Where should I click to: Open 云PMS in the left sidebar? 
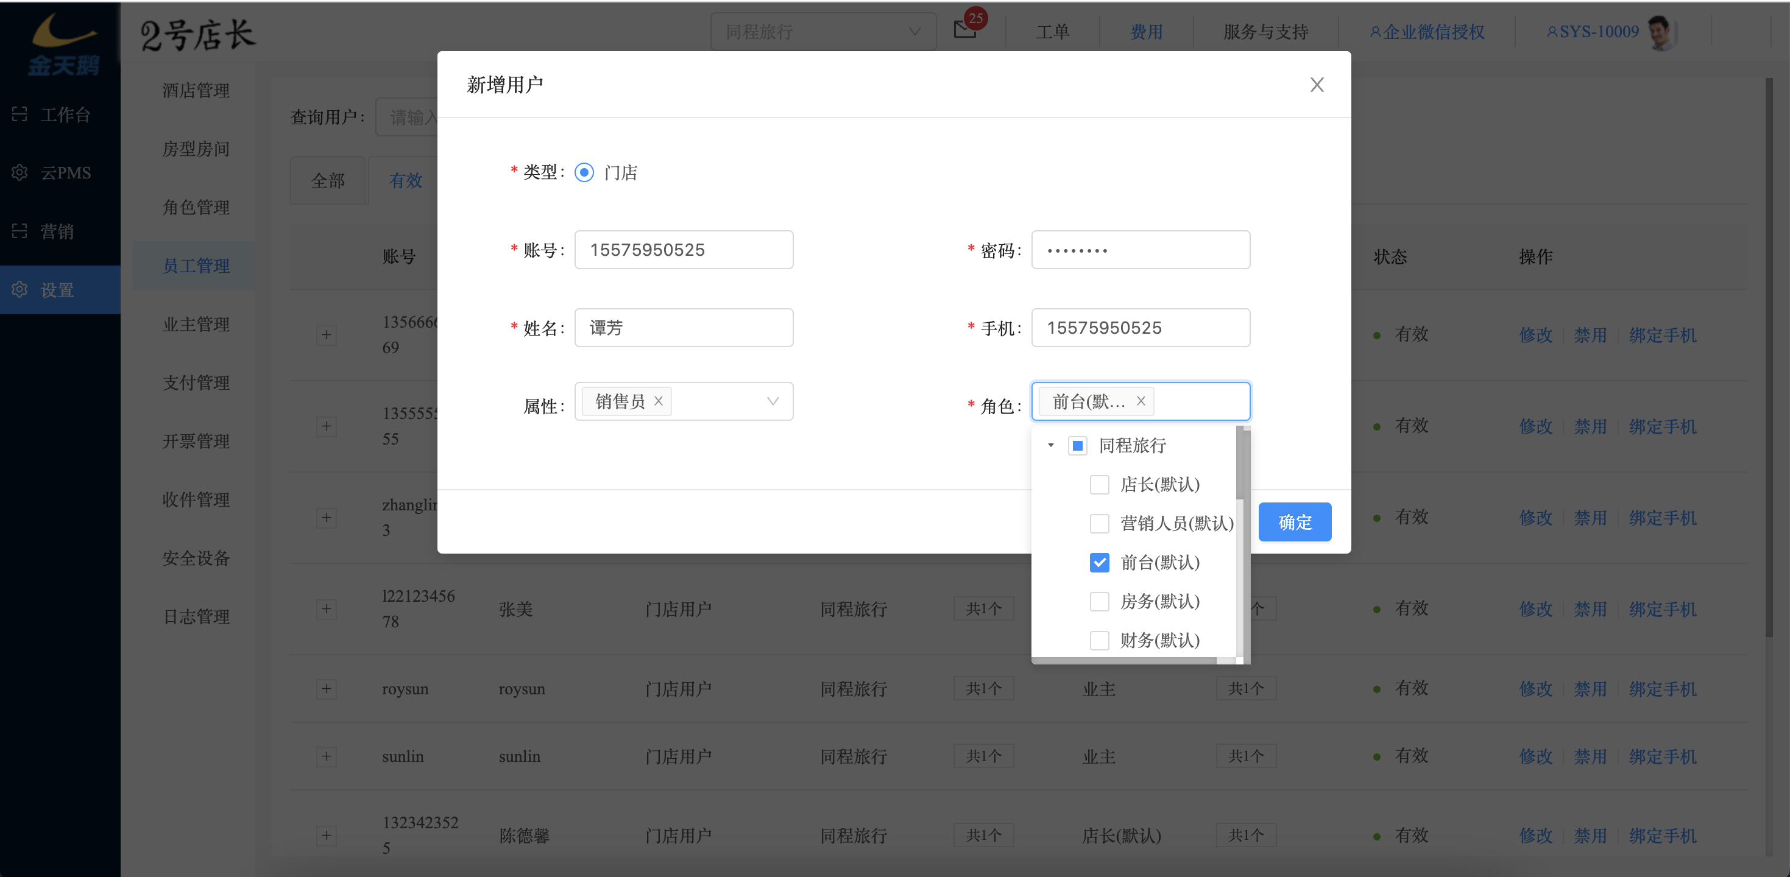(x=60, y=172)
